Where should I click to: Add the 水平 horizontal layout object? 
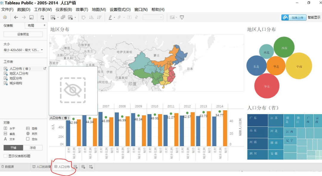click(9, 128)
